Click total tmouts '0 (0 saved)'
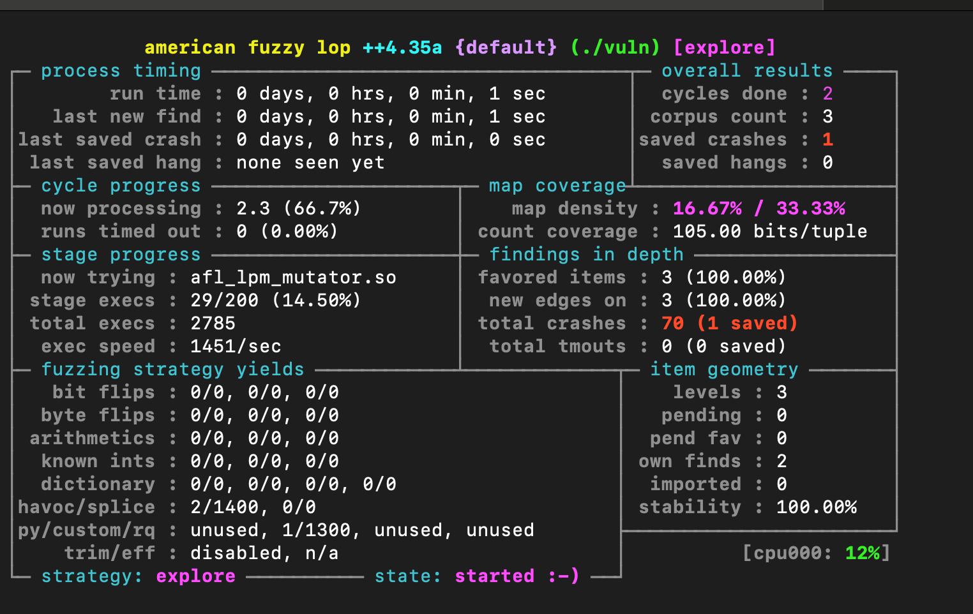 tap(724, 347)
